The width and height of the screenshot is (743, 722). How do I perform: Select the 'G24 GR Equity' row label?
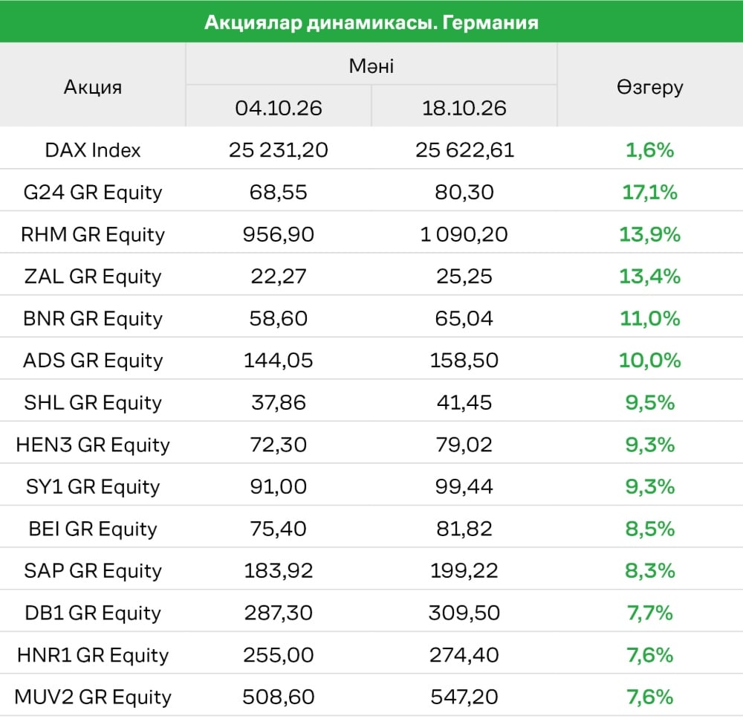click(93, 193)
